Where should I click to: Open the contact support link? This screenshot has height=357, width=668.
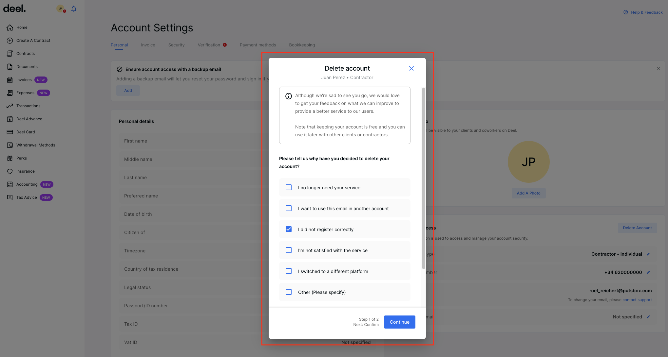637,299
